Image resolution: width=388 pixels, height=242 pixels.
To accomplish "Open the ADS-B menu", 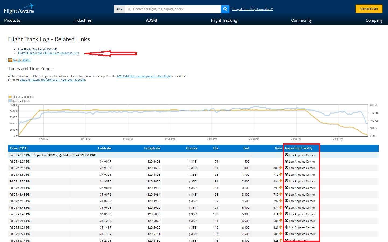I will [x=151, y=20].
